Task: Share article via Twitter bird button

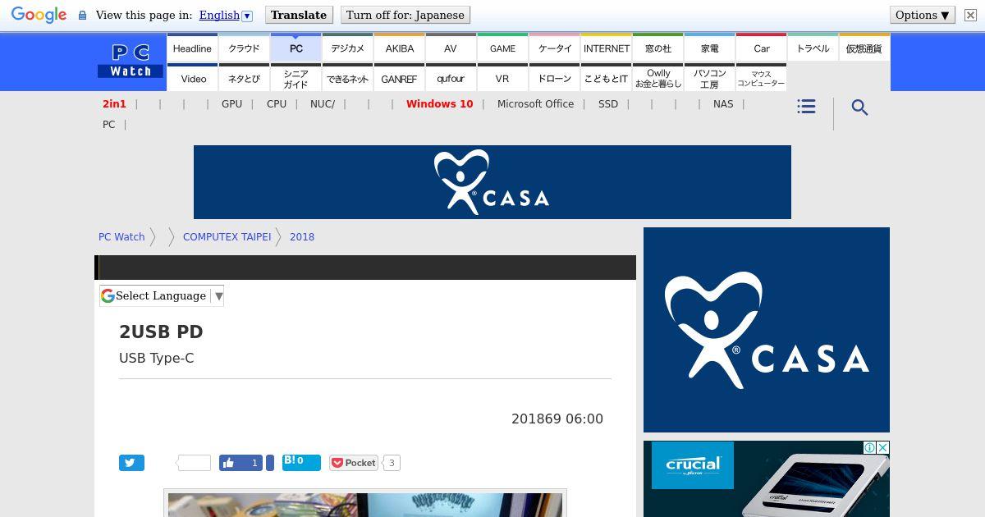Action: click(x=131, y=463)
